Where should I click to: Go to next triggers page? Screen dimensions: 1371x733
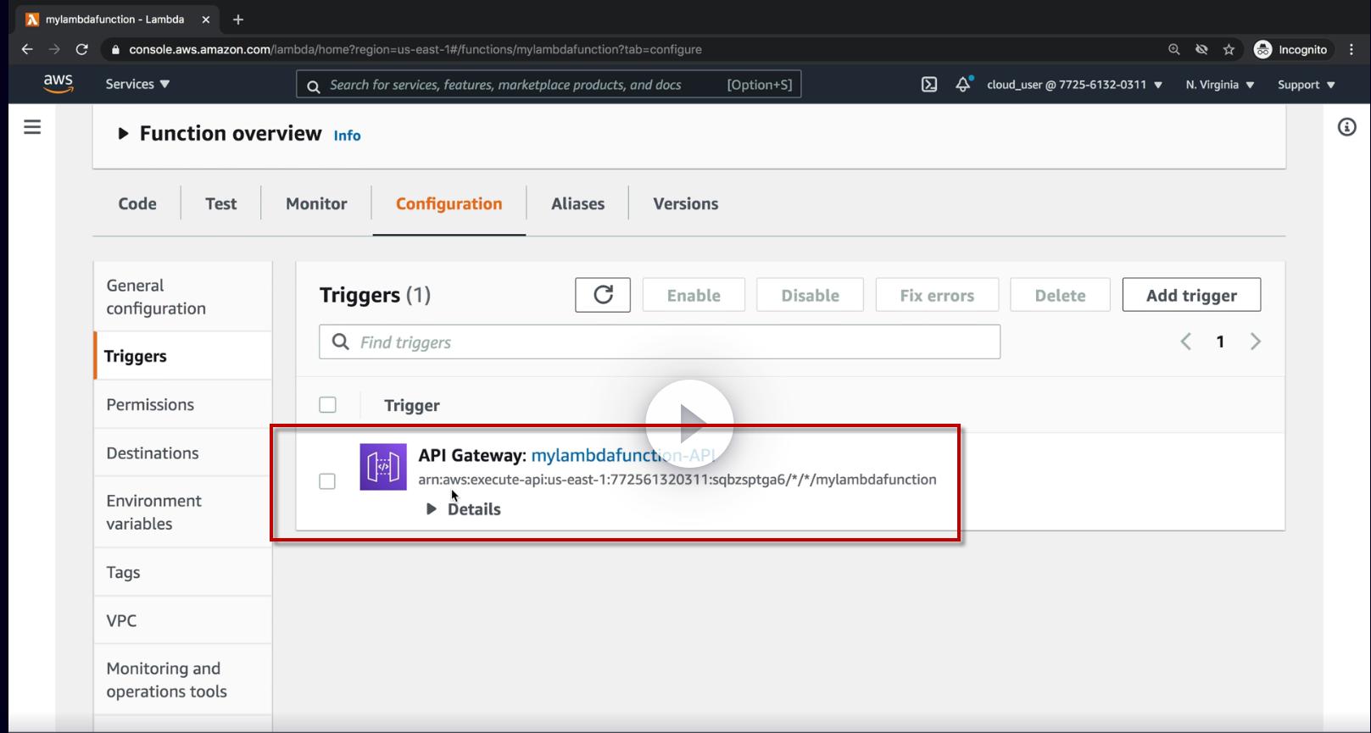[x=1256, y=342]
